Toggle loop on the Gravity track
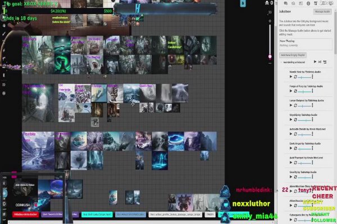Screen dimensions: 337x224 pyautogui.click(x=295, y=177)
